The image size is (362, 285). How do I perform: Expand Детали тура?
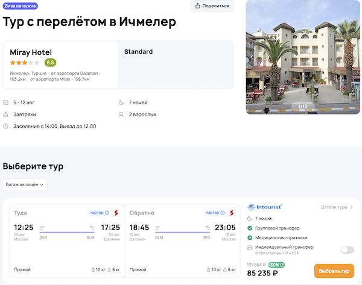click(337, 207)
